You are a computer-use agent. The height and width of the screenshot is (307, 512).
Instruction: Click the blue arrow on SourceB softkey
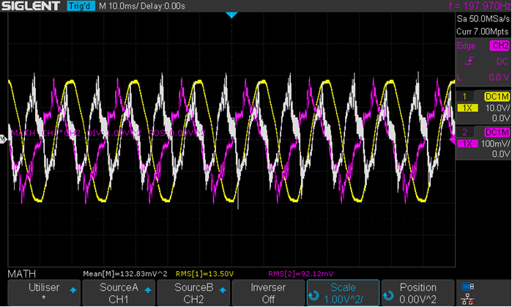pos(223,290)
